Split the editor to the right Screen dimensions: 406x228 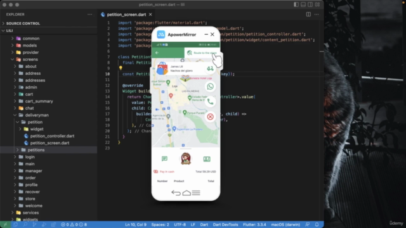point(308,15)
